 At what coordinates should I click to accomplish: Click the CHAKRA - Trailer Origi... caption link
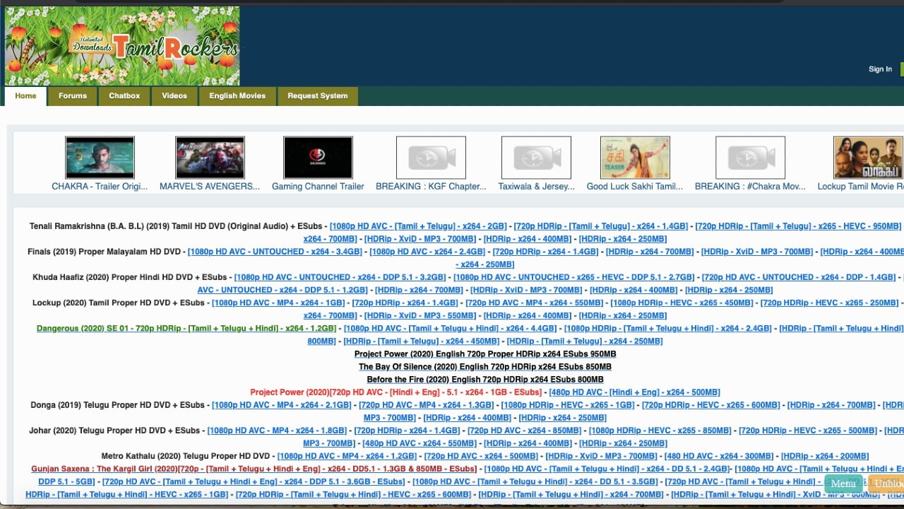point(100,187)
